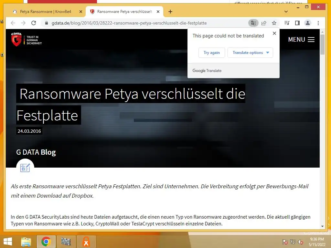Click the Chrome forward arrow
This screenshot has height=248, width=331.
tap(23, 23)
